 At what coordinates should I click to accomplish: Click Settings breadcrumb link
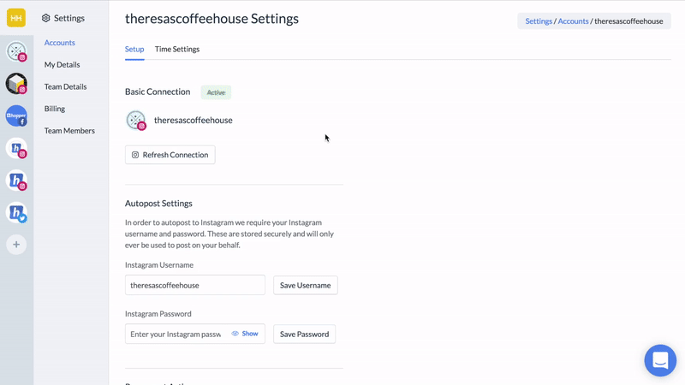[539, 21]
